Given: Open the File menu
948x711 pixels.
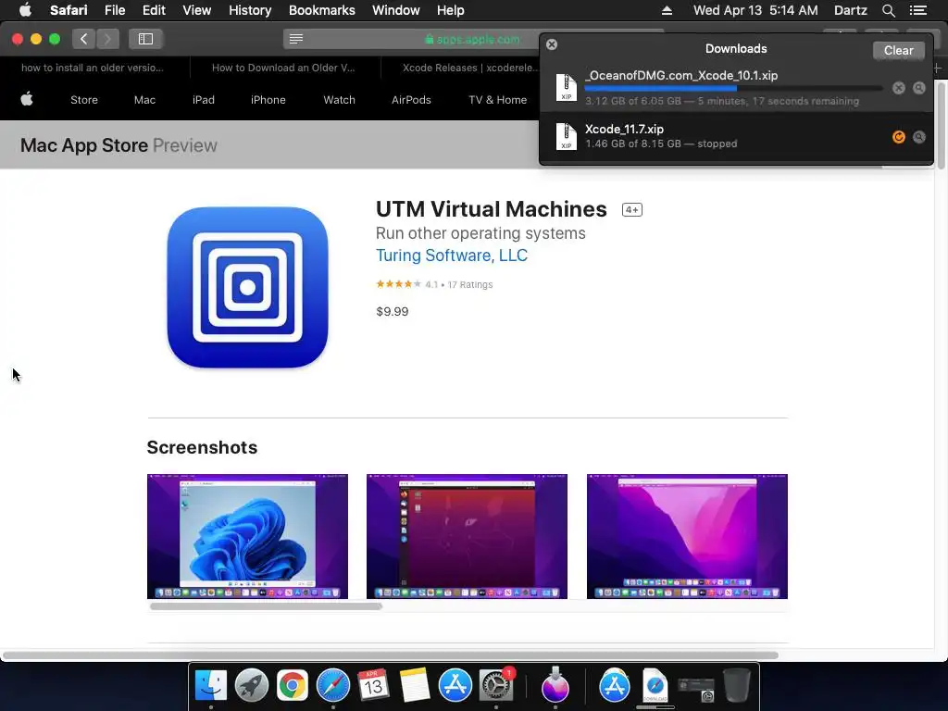Looking at the screenshot, I should (x=114, y=10).
